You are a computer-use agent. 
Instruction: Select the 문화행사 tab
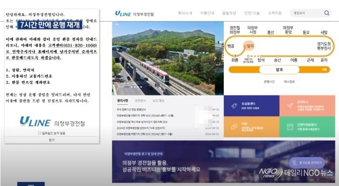click(x=140, y=101)
